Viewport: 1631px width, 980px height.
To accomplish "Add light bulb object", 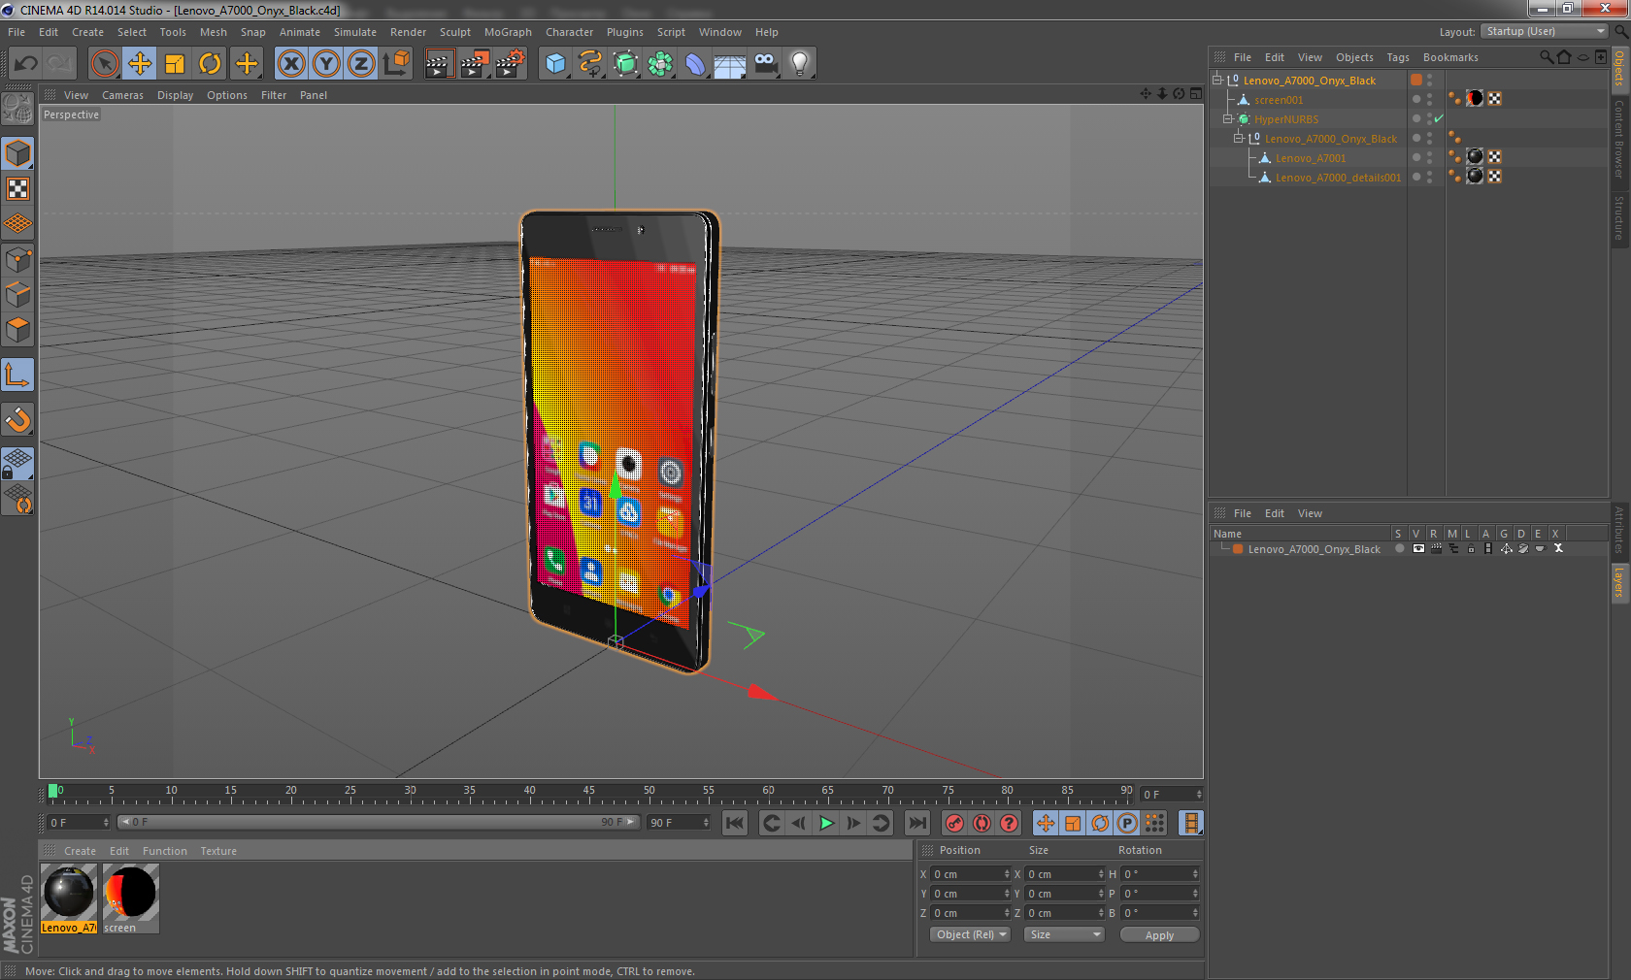I will point(800,64).
